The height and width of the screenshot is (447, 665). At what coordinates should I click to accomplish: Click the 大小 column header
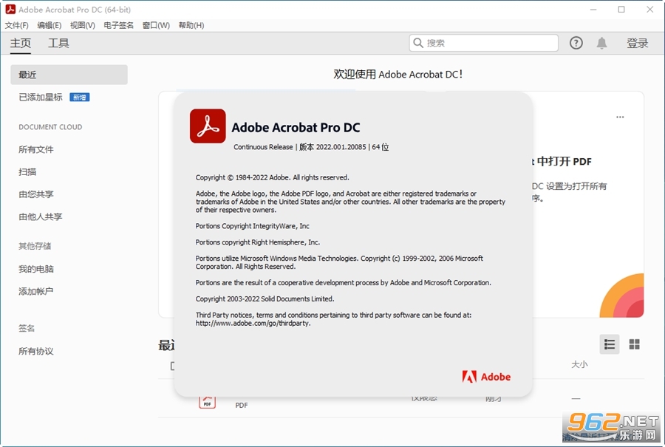(579, 364)
